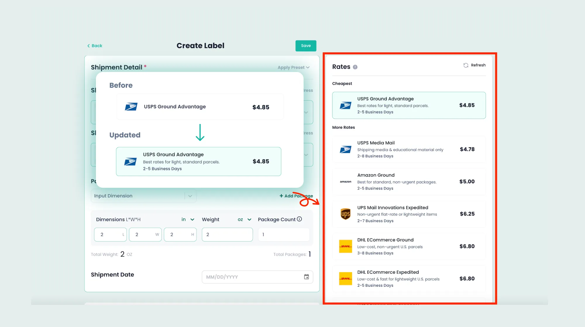This screenshot has width=585, height=327.
Task: Click the DHL ECommerce Ground logo
Action: click(x=345, y=246)
